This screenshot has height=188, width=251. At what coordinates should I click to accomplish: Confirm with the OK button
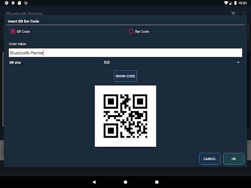click(234, 159)
